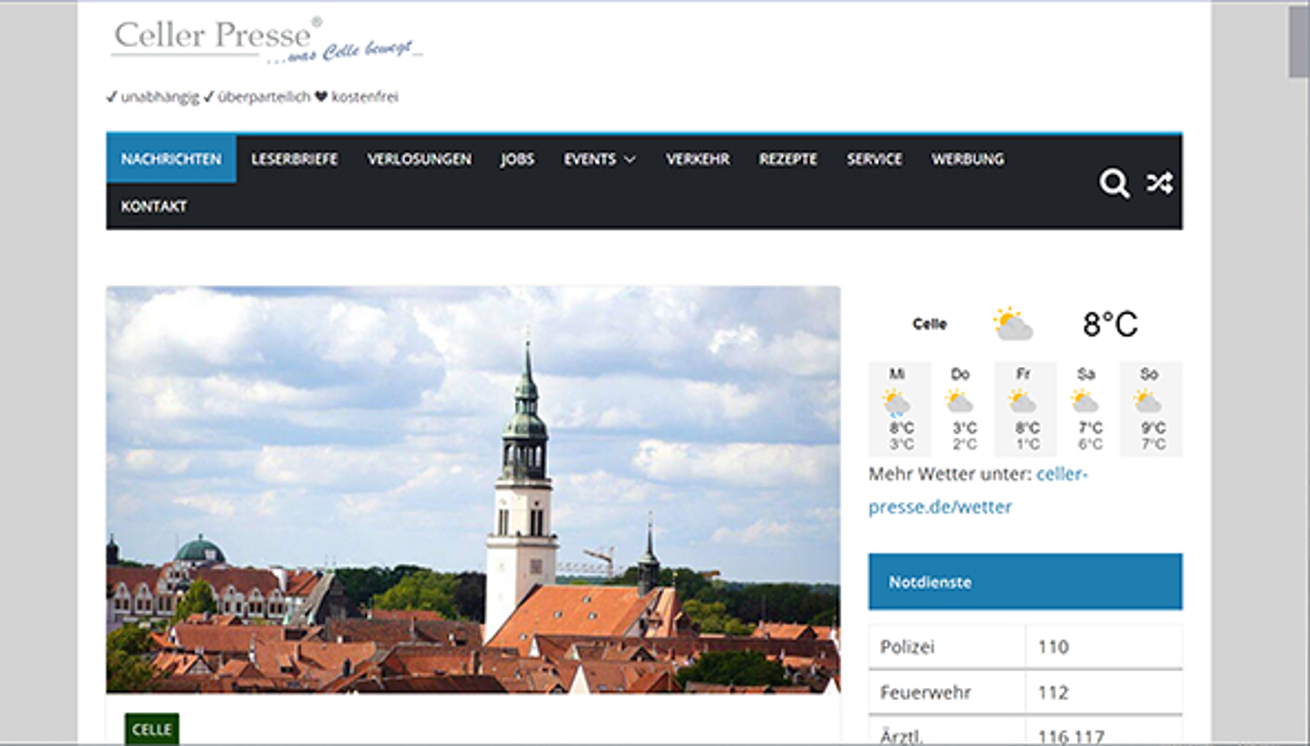The image size is (1310, 746).
Task: Select Rezepte in the navigation bar
Action: [788, 159]
